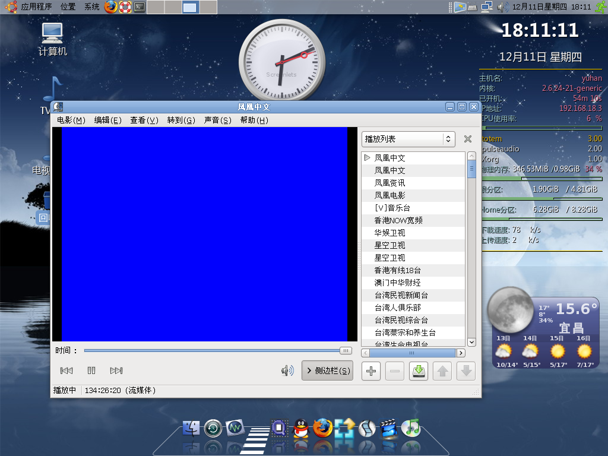Image resolution: width=608 pixels, height=456 pixels.
Task: Click the playlist horizontal scrollbar left arrow
Action: pos(365,353)
